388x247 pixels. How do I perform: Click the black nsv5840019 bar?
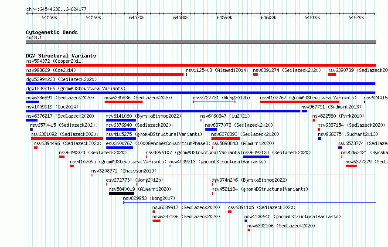[122, 193]
